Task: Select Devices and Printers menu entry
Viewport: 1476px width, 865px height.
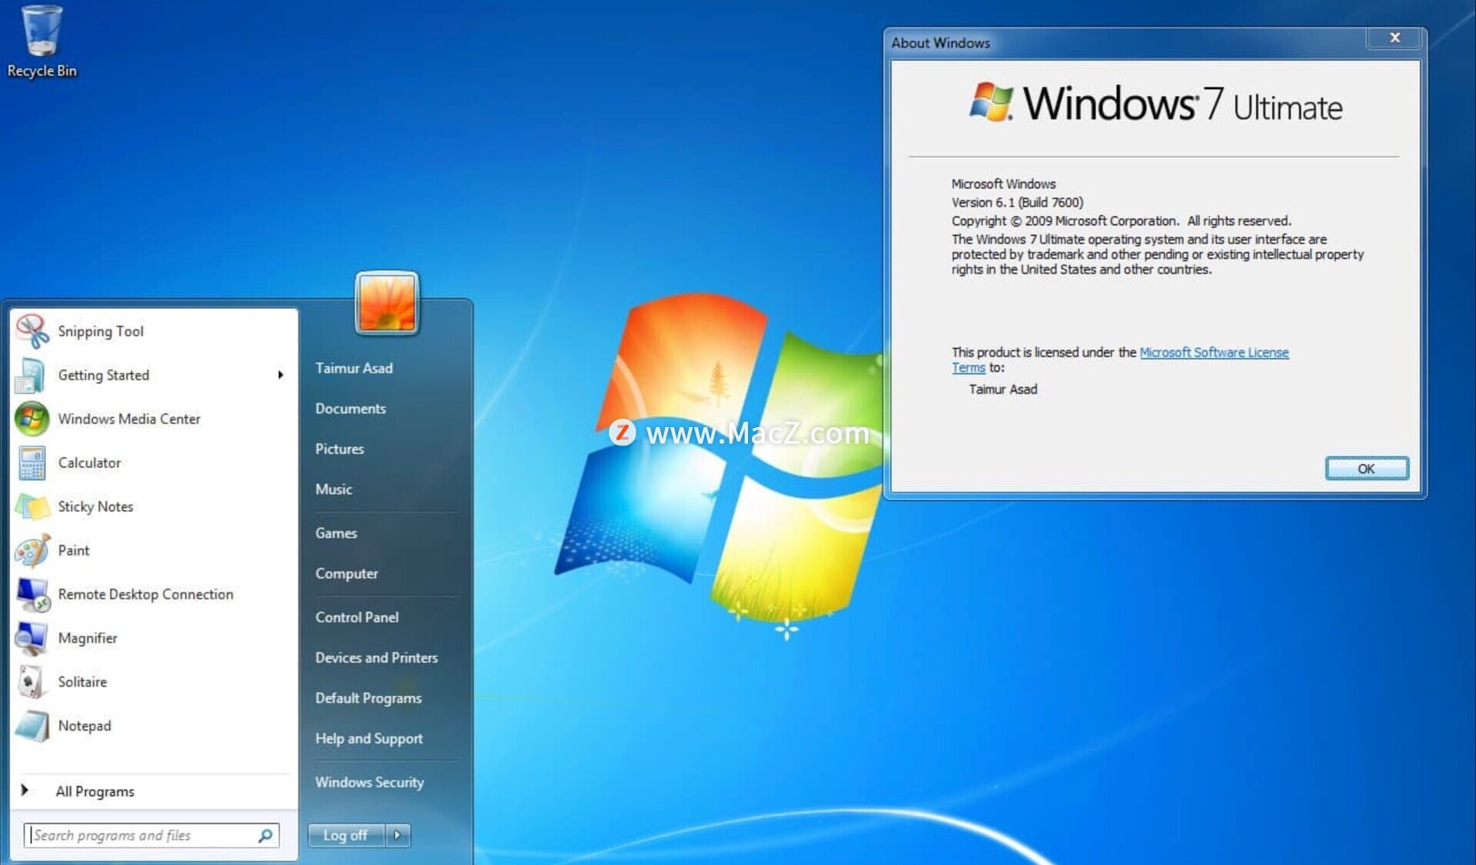Action: click(x=376, y=658)
